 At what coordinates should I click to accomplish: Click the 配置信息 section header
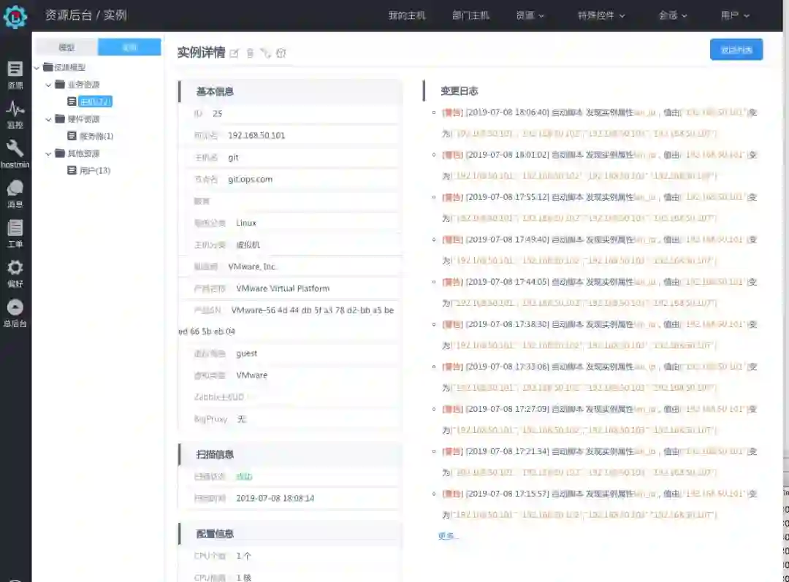tap(290, 534)
